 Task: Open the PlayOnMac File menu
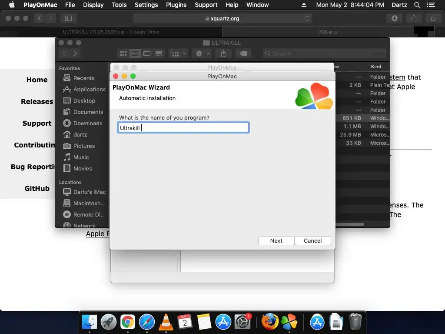point(70,5)
